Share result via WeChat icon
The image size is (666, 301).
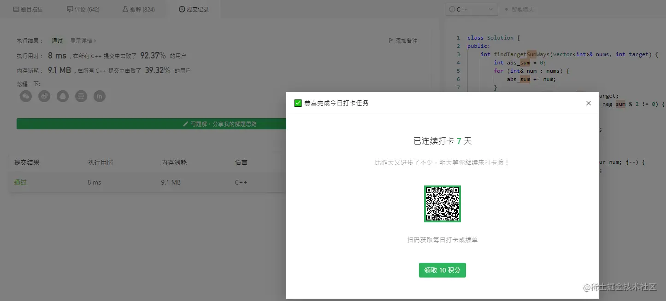(x=26, y=96)
